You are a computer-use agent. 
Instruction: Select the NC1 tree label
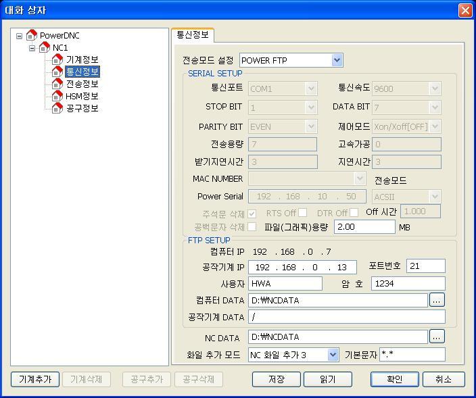(60, 47)
